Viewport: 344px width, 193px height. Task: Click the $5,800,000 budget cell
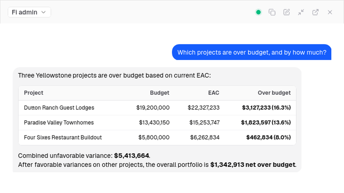154,138
